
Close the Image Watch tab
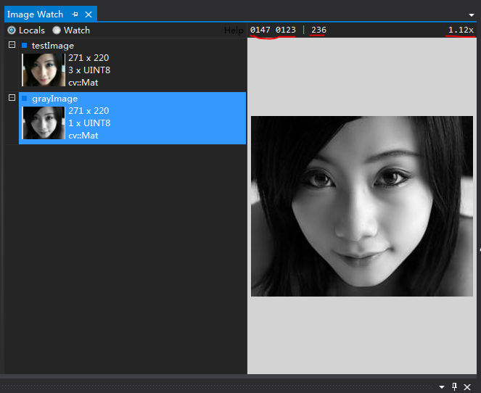89,15
